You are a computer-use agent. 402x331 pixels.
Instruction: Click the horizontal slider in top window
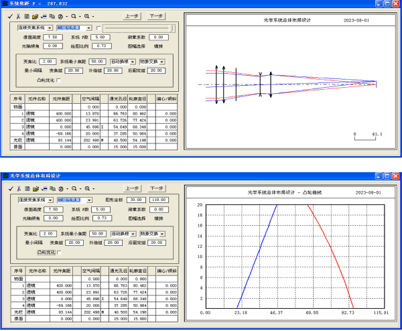click(x=139, y=28)
